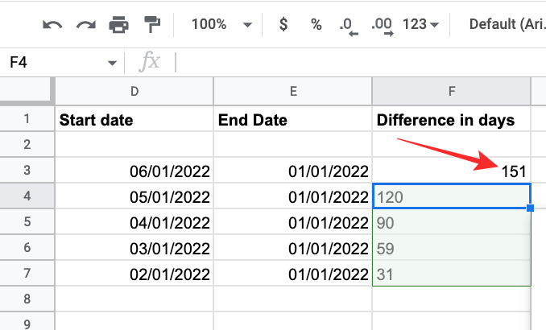Select column F header
Screen dimensions: 546x330
(x=452, y=93)
